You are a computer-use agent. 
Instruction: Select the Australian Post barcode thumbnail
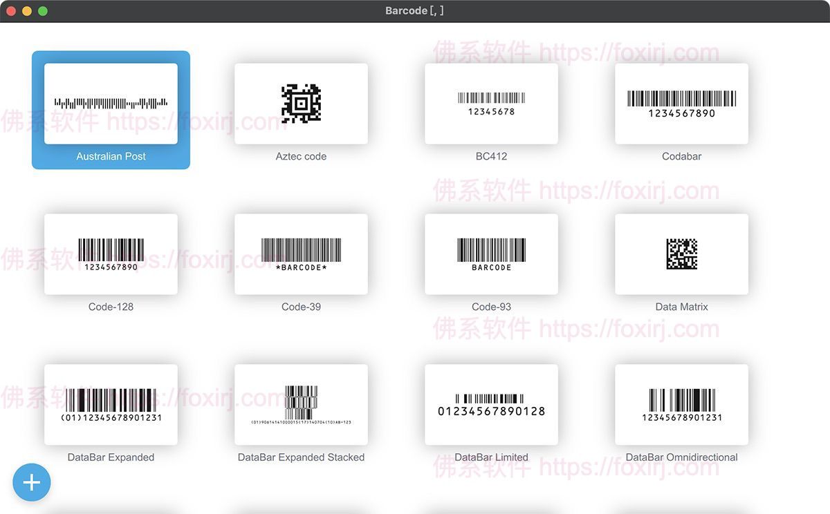tap(111, 104)
